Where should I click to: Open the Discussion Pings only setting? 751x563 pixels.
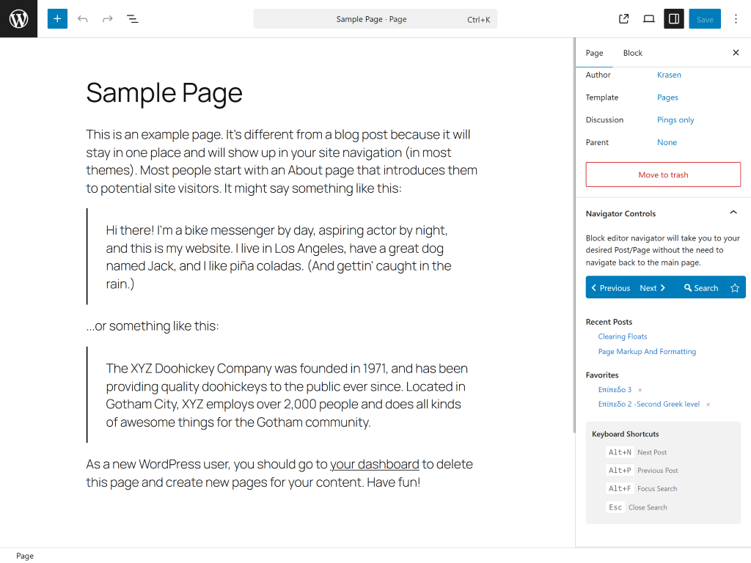(675, 120)
